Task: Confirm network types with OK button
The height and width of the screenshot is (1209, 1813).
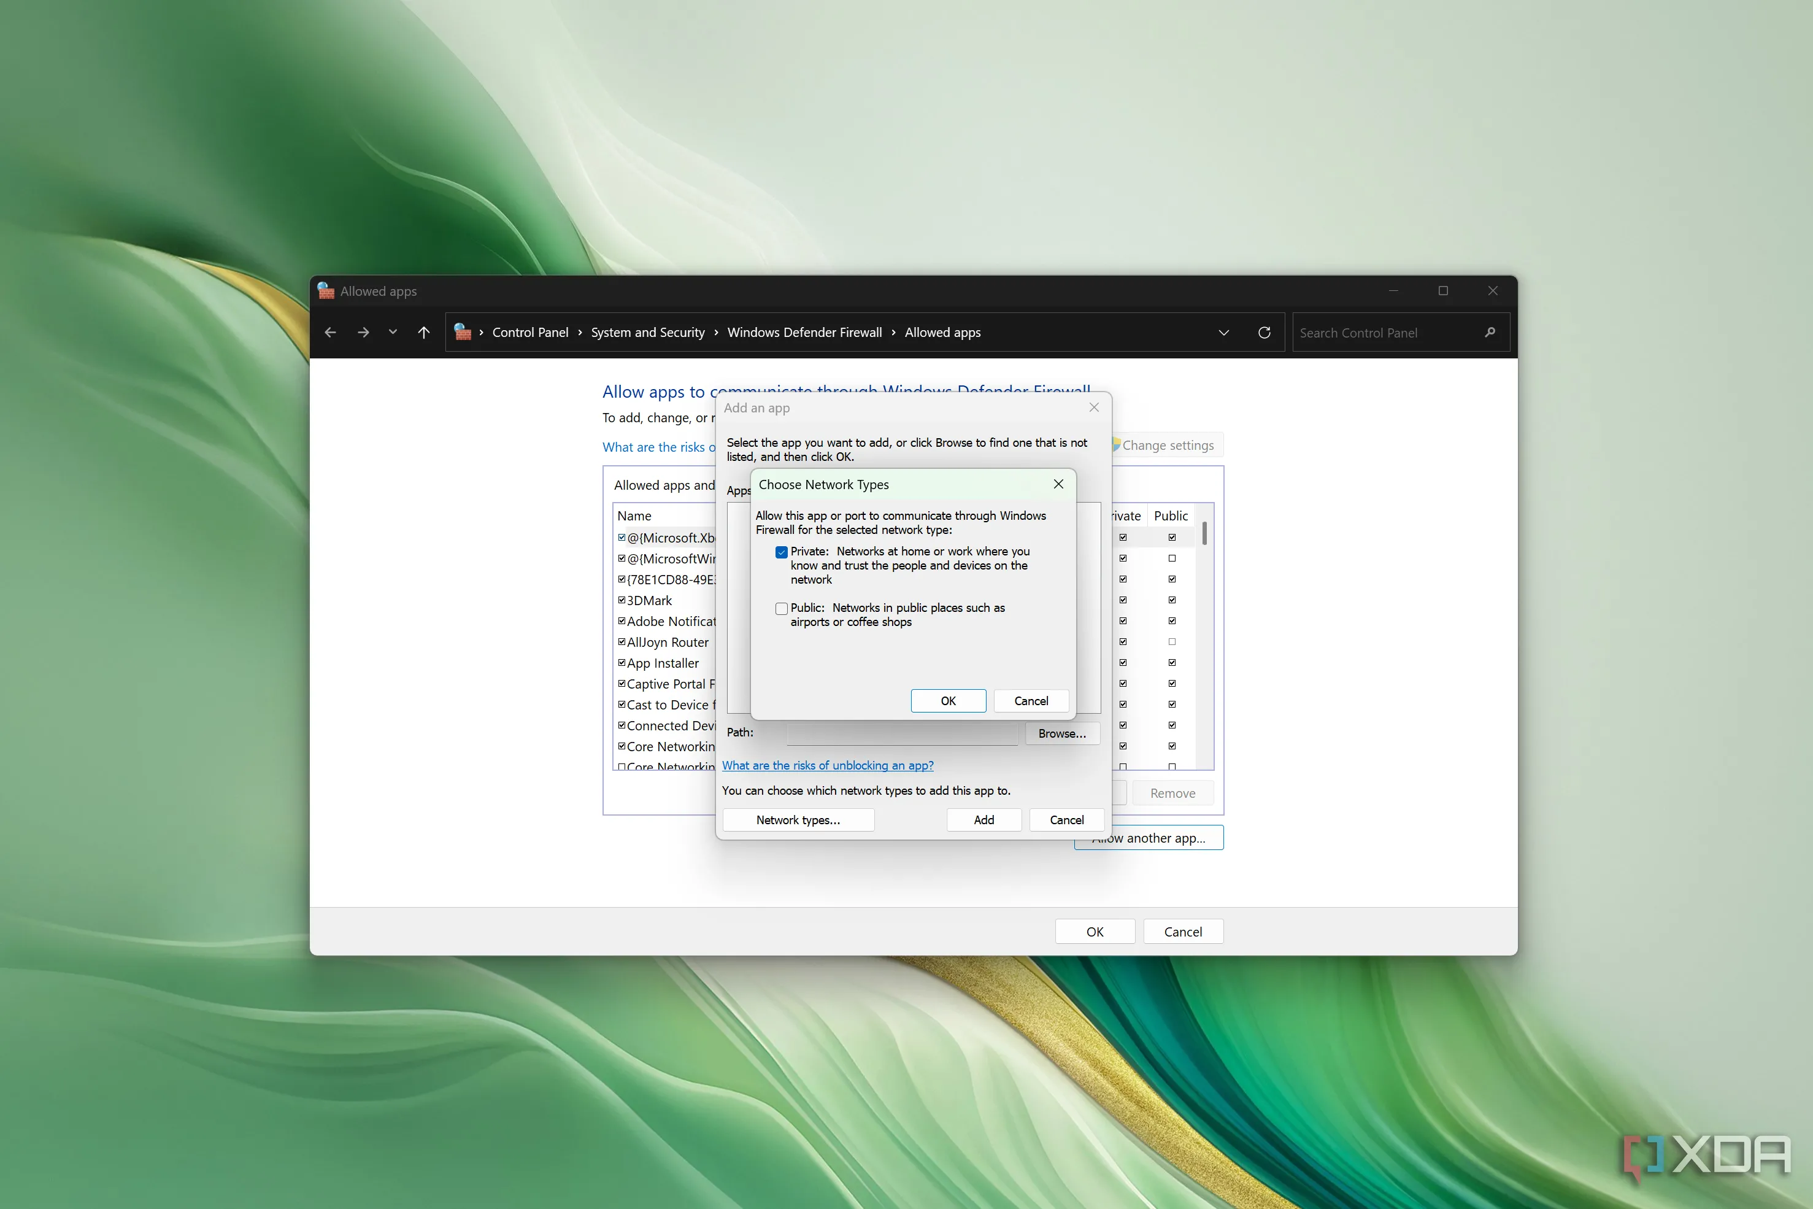Action: tap(947, 701)
